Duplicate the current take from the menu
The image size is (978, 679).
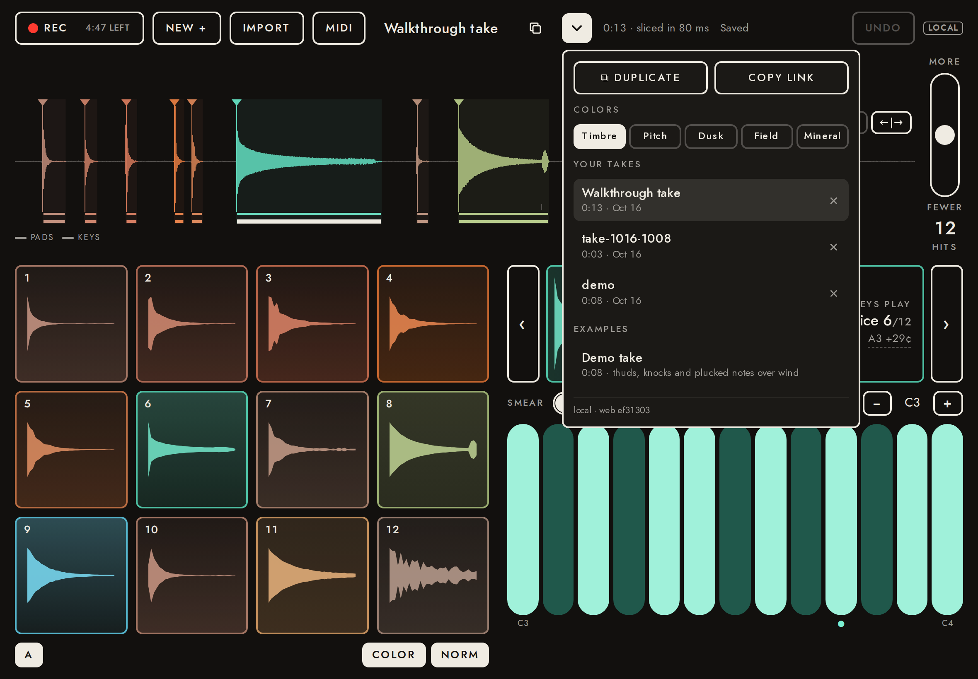click(x=640, y=78)
